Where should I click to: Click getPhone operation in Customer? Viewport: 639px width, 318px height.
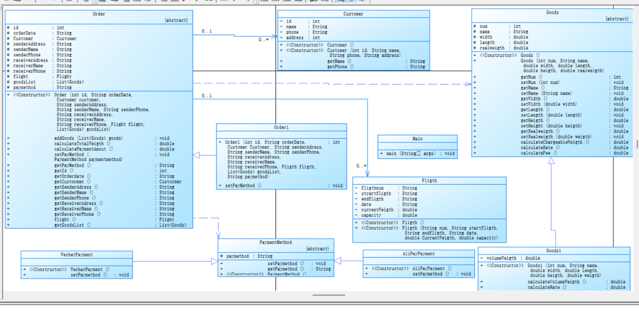tap(352, 66)
